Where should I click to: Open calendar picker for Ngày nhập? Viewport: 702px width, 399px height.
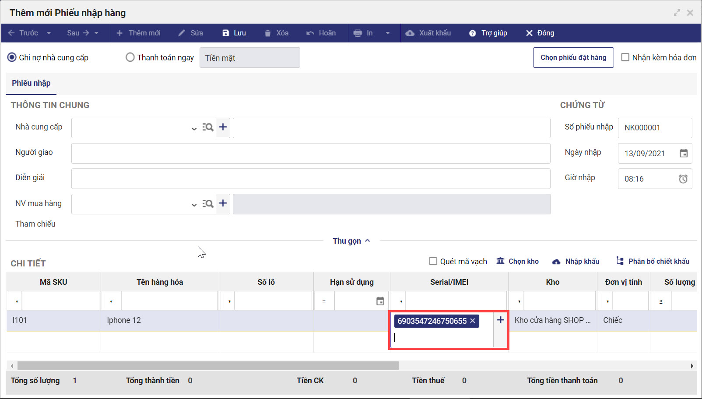683,154
